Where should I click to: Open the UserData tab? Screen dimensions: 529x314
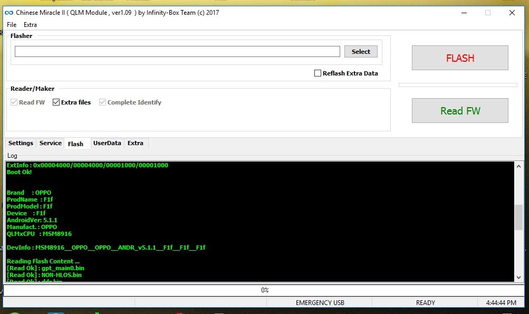click(x=107, y=143)
